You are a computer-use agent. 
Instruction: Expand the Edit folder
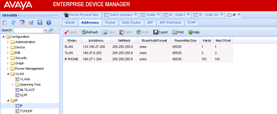tap(8, 53)
